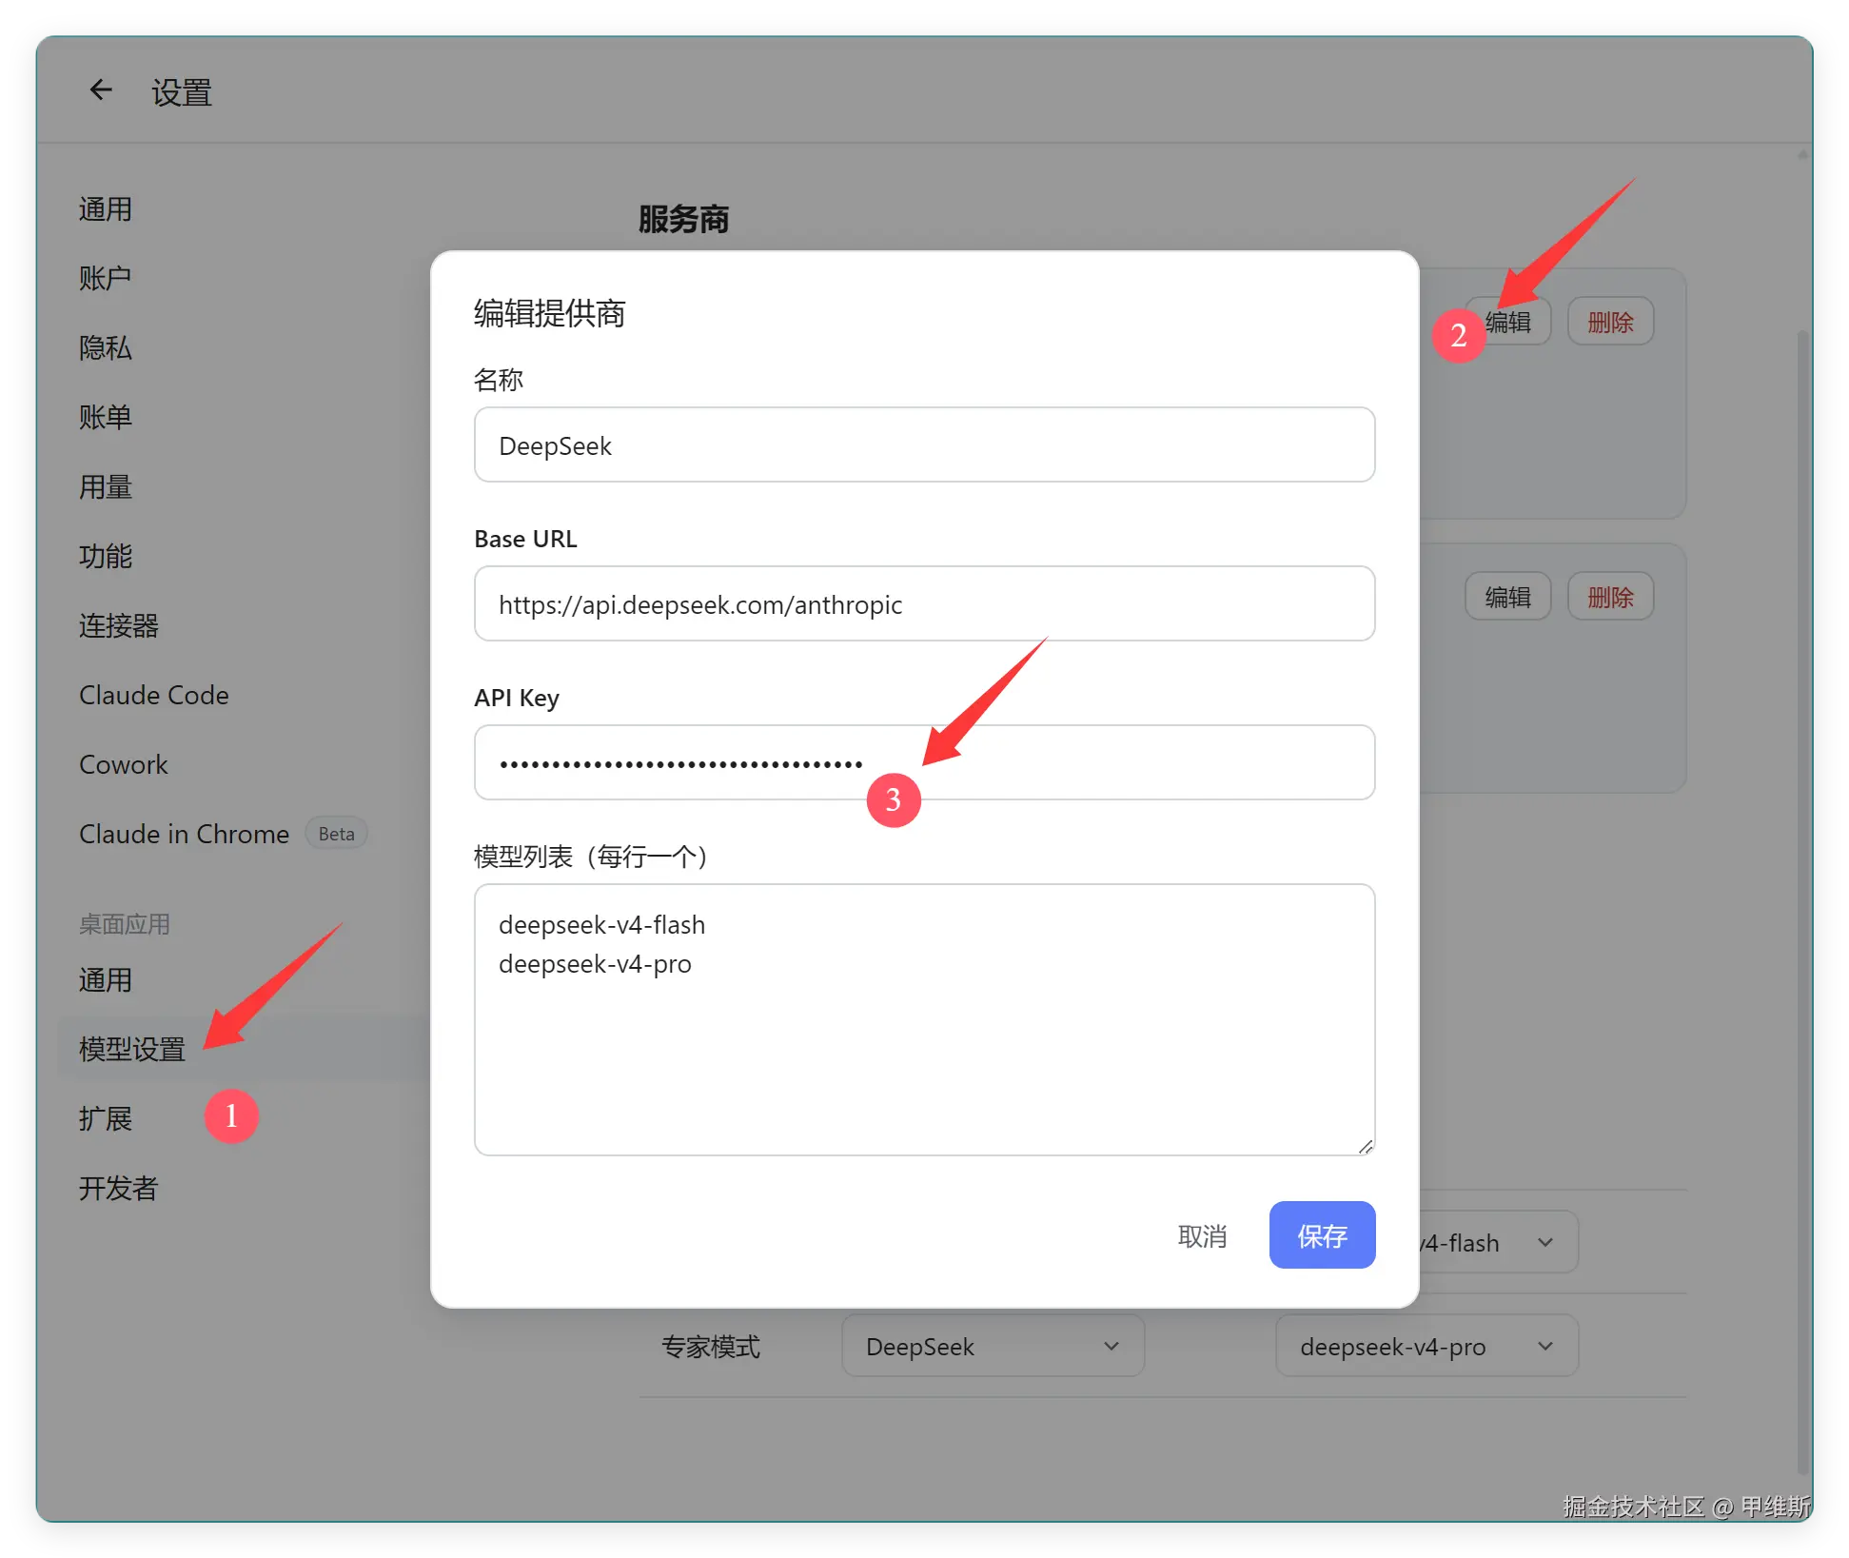
Task: Click the 名称 field containing DeepSeek
Action: point(924,445)
